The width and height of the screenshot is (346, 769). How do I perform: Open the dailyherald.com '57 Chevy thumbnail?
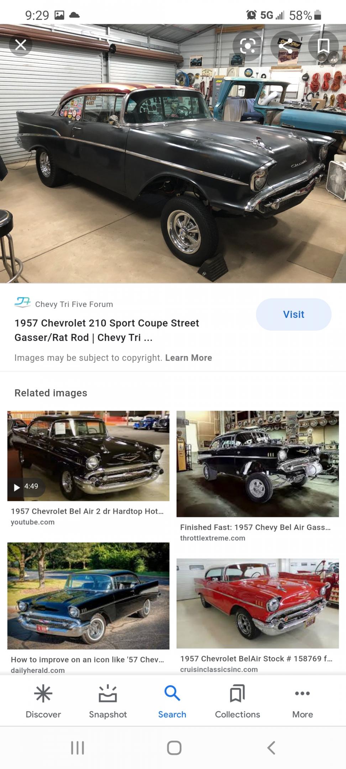pyautogui.click(x=88, y=596)
